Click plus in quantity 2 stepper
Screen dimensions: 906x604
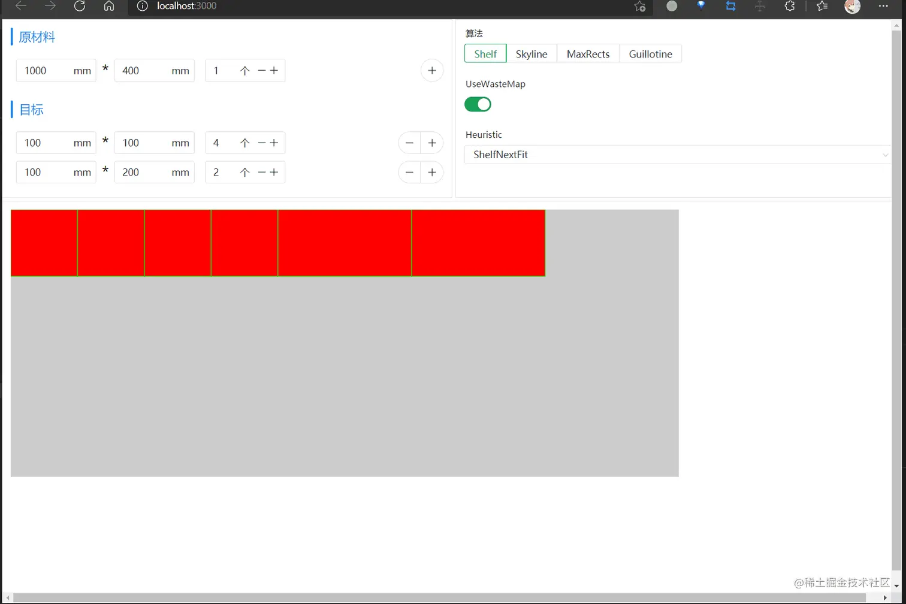(274, 172)
